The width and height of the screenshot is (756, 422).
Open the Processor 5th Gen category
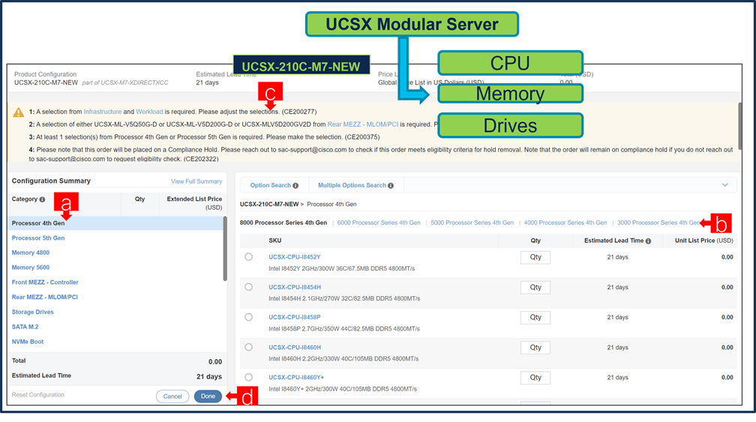pos(38,238)
